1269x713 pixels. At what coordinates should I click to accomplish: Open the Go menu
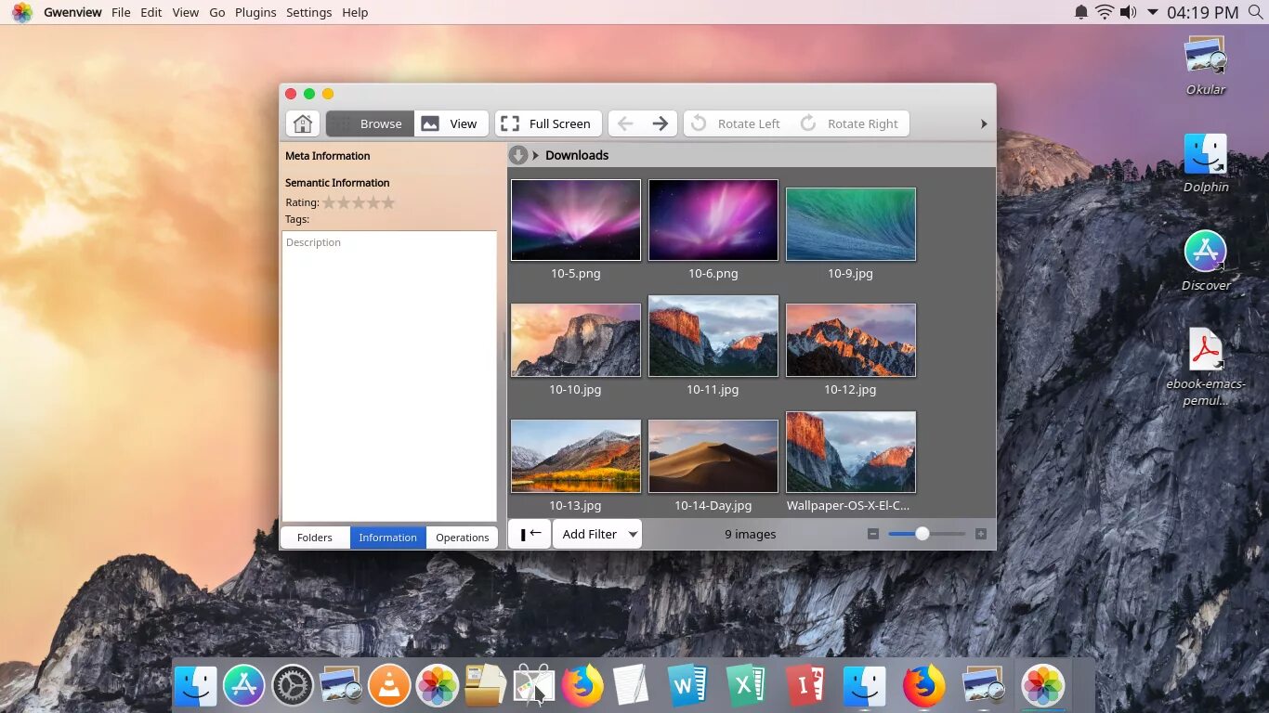point(217,12)
